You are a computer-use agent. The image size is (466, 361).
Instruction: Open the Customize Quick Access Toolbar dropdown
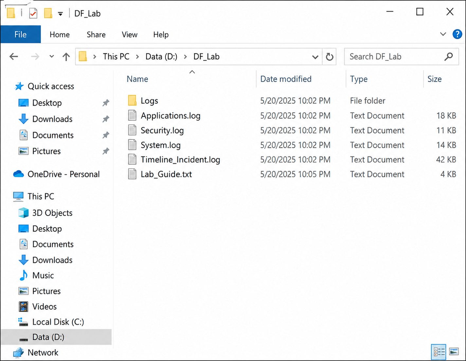click(60, 14)
